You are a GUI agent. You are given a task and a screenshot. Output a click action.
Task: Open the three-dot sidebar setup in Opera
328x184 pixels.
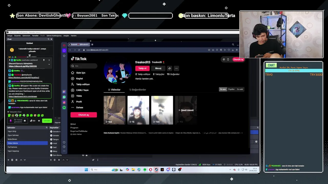pos(64,151)
